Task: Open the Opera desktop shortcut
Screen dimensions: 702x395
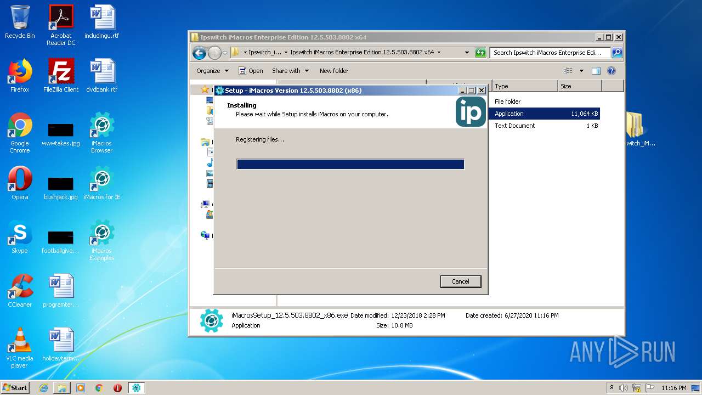Action: tap(20, 183)
